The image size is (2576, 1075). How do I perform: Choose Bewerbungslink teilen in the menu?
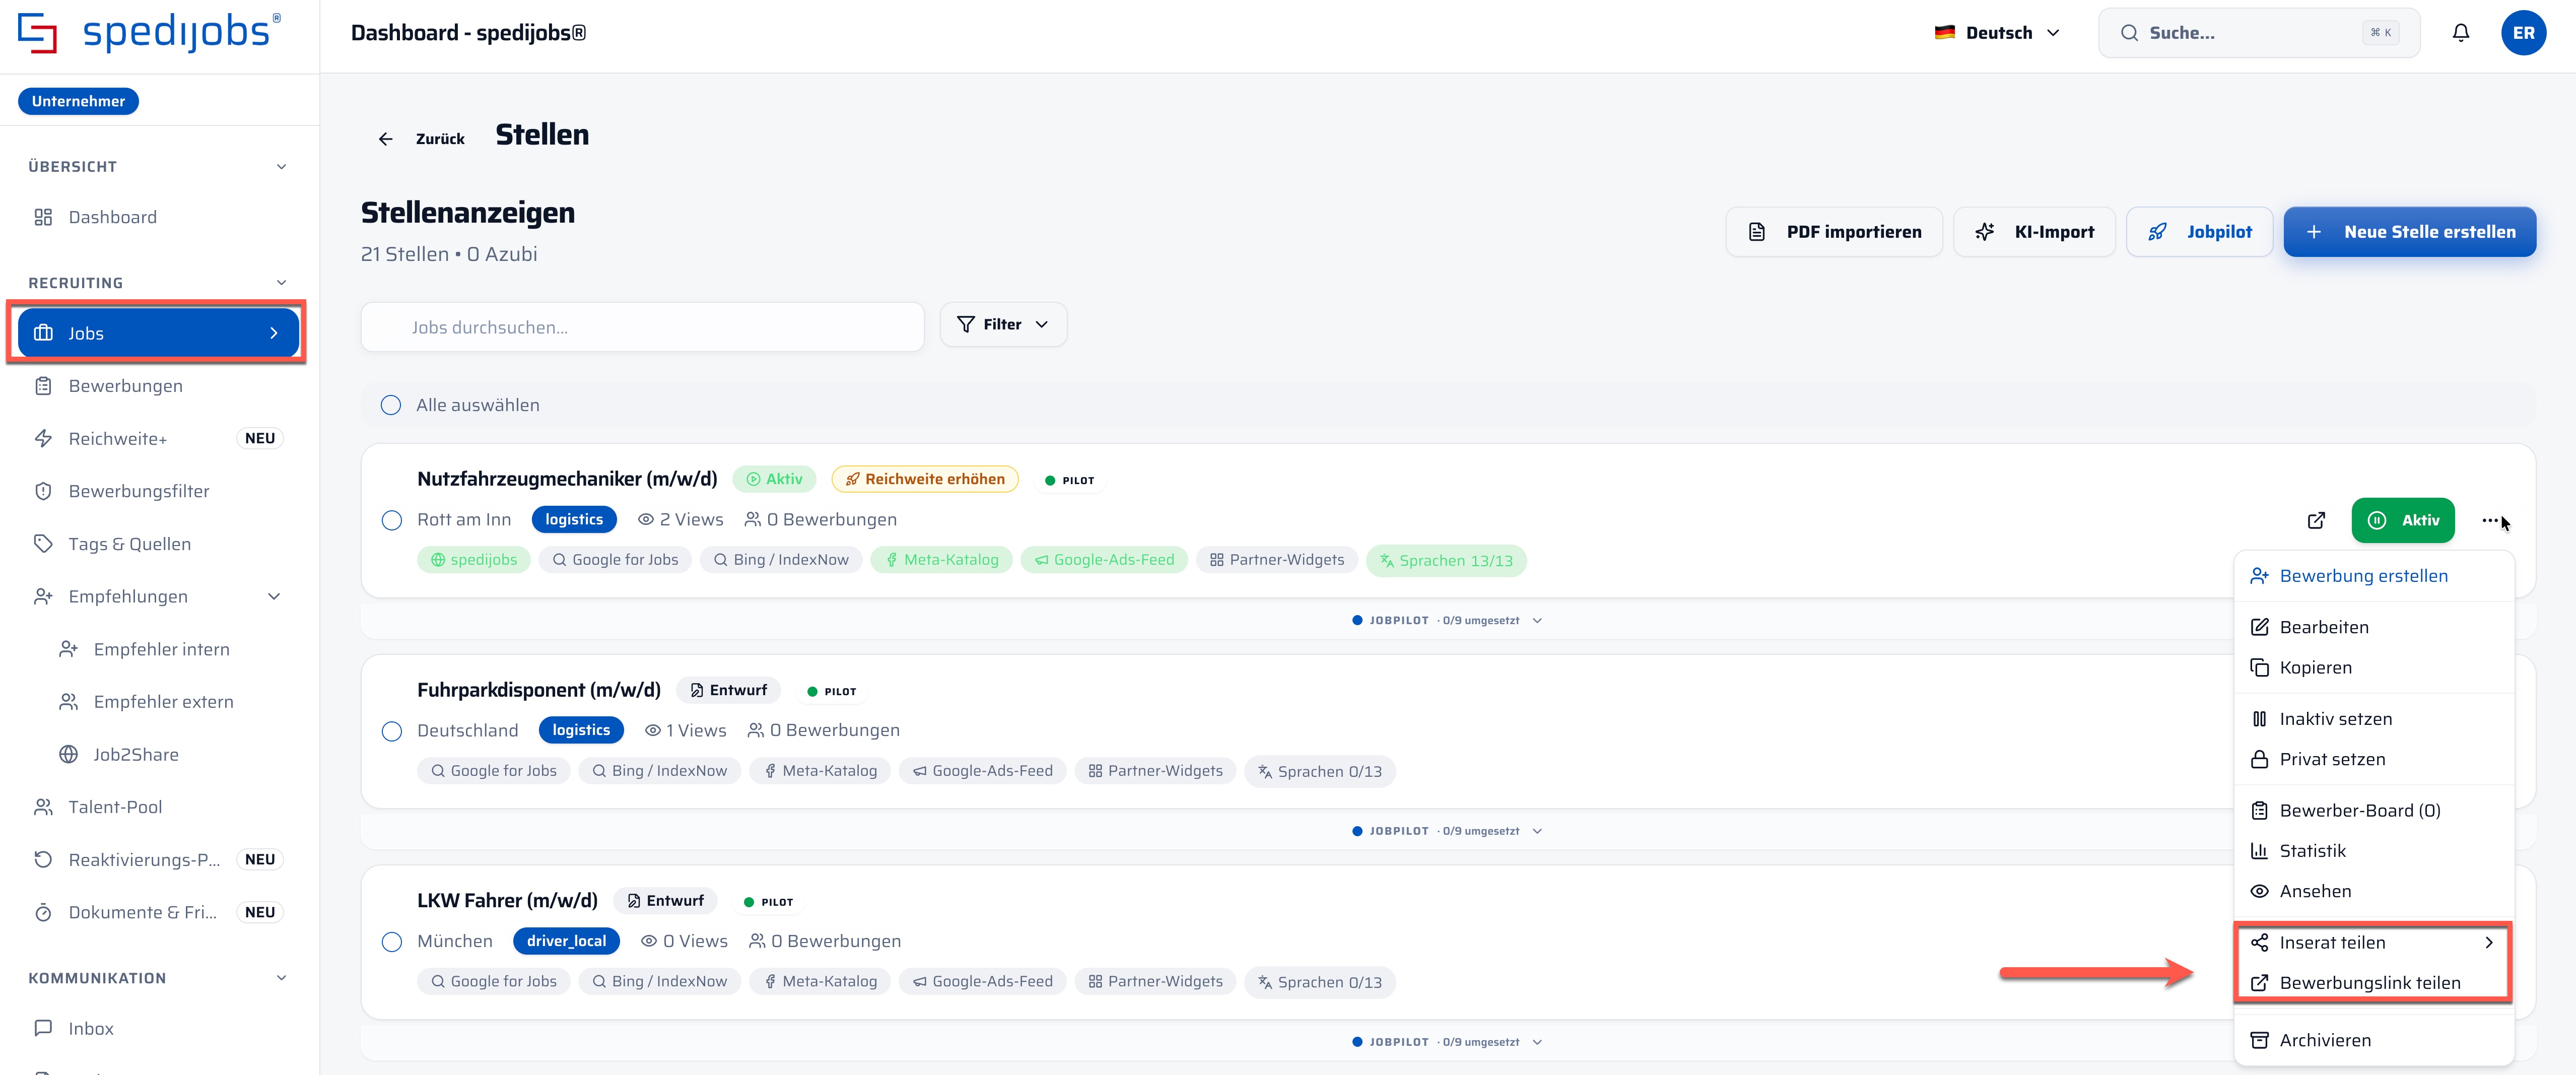click(2373, 983)
